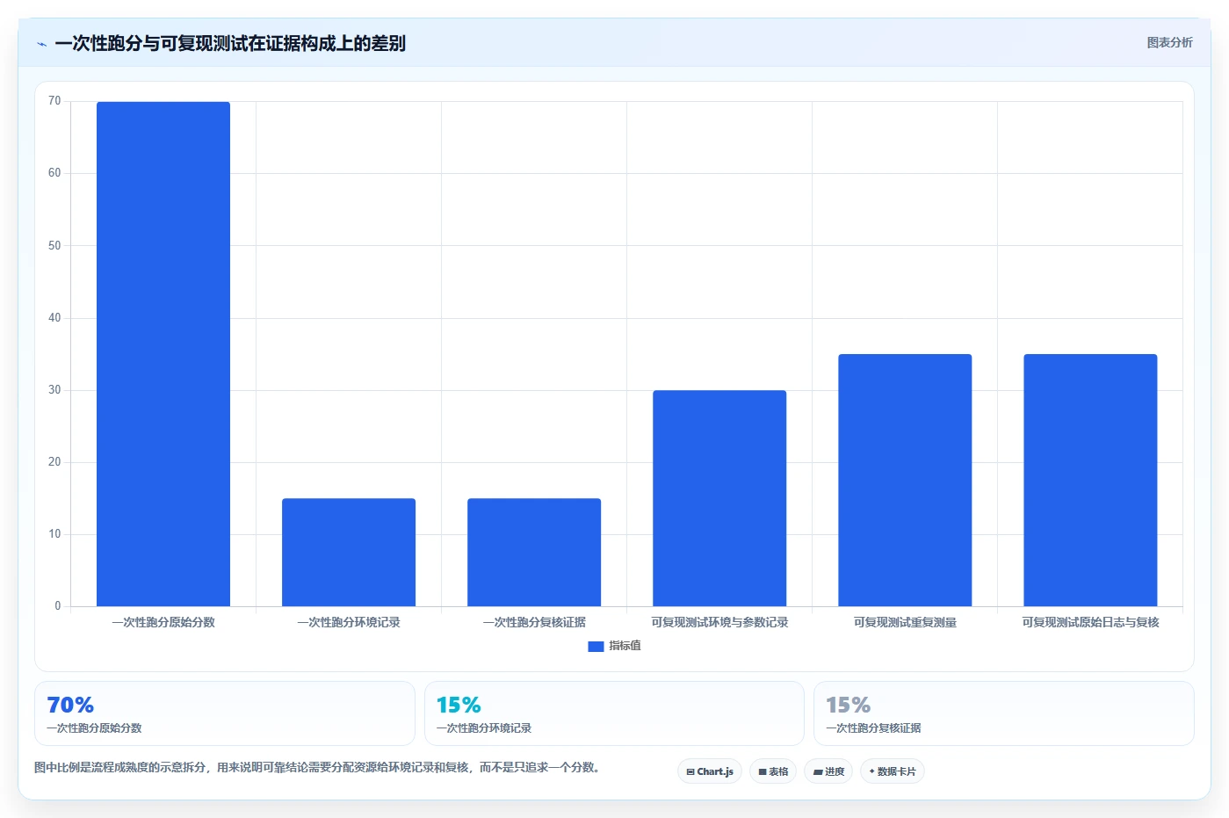Screen dimensions: 1229x818
Task: Click the x-axis label 可复现测试原始日志与复核
Action: point(1090,622)
